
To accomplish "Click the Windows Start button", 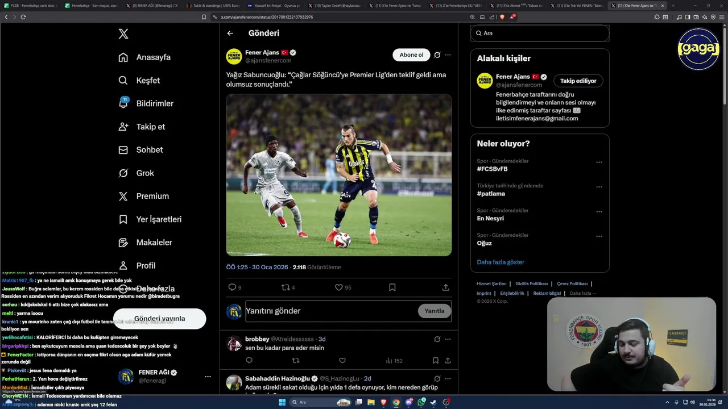I will tap(282, 402).
